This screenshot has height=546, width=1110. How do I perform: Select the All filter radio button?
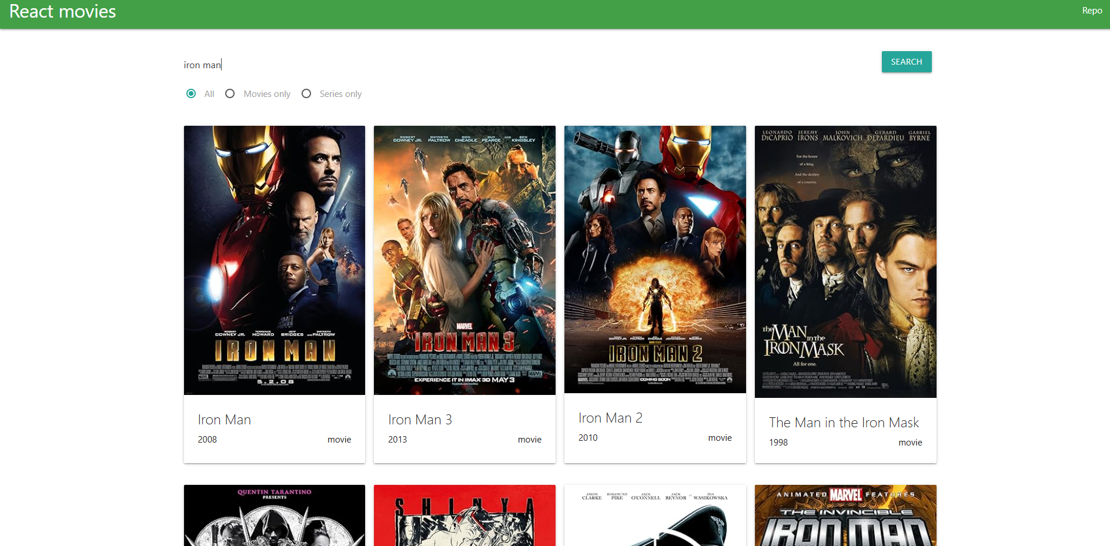coord(191,93)
